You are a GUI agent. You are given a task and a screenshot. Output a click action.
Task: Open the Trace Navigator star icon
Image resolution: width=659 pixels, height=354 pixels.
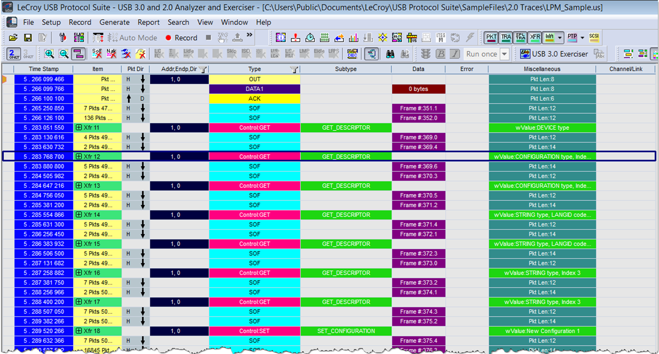(x=383, y=38)
